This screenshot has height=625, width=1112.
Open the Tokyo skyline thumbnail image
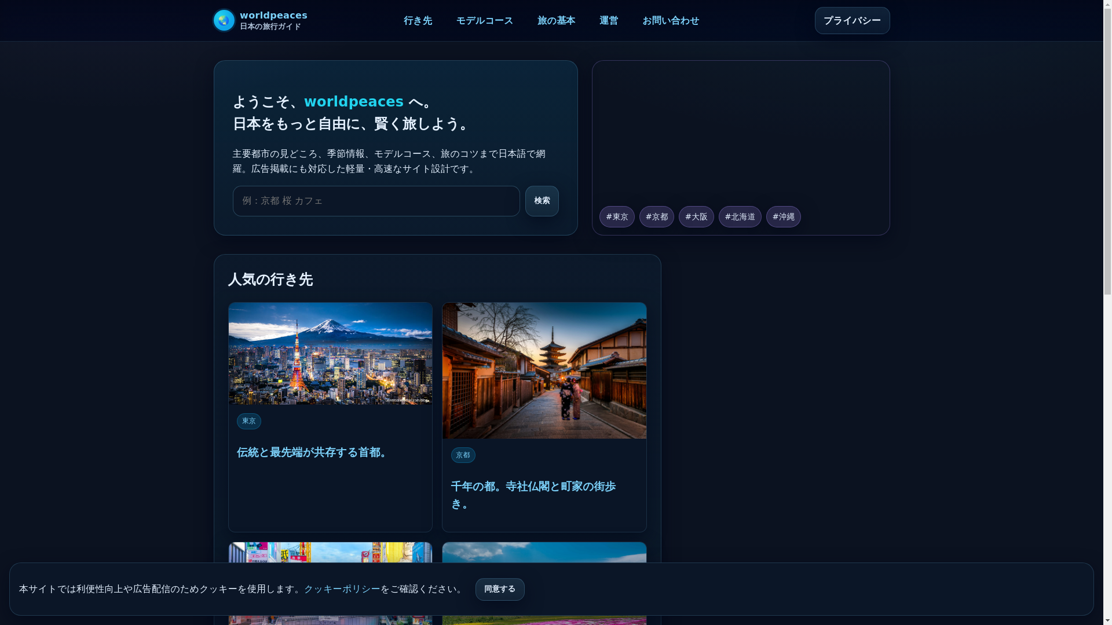330,354
